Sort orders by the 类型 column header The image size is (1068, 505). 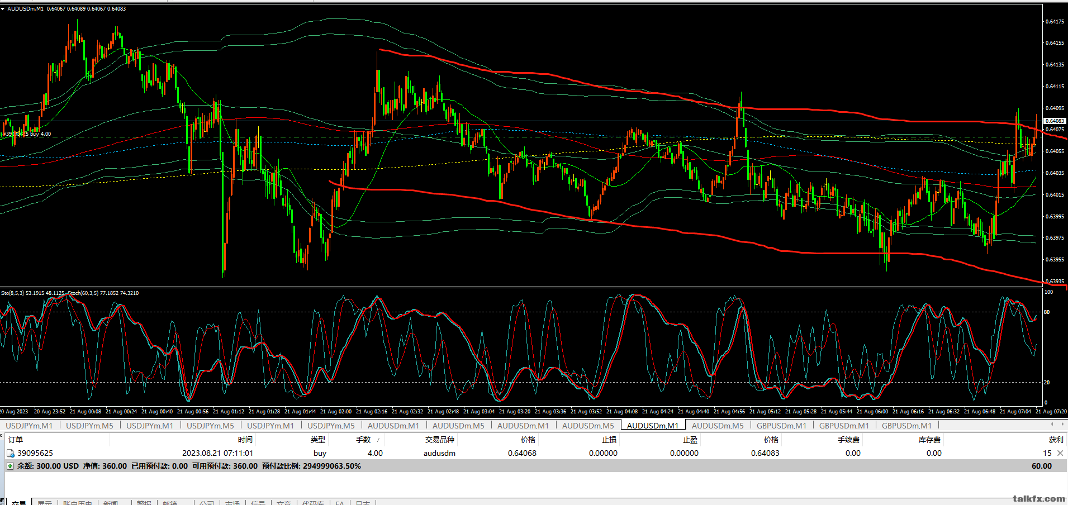coord(318,440)
